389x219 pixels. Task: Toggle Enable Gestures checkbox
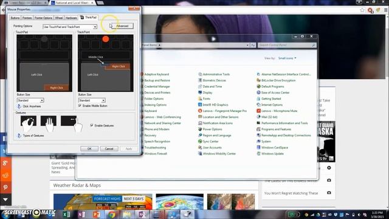point(92,125)
